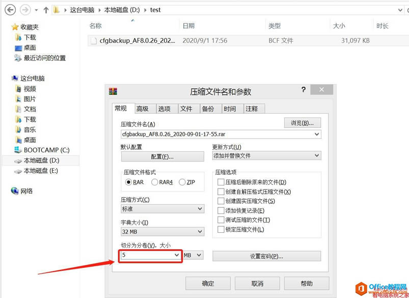This screenshot has width=409, height=298.
Task: Expand the archive name dropdown arrow
Action: [317, 134]
